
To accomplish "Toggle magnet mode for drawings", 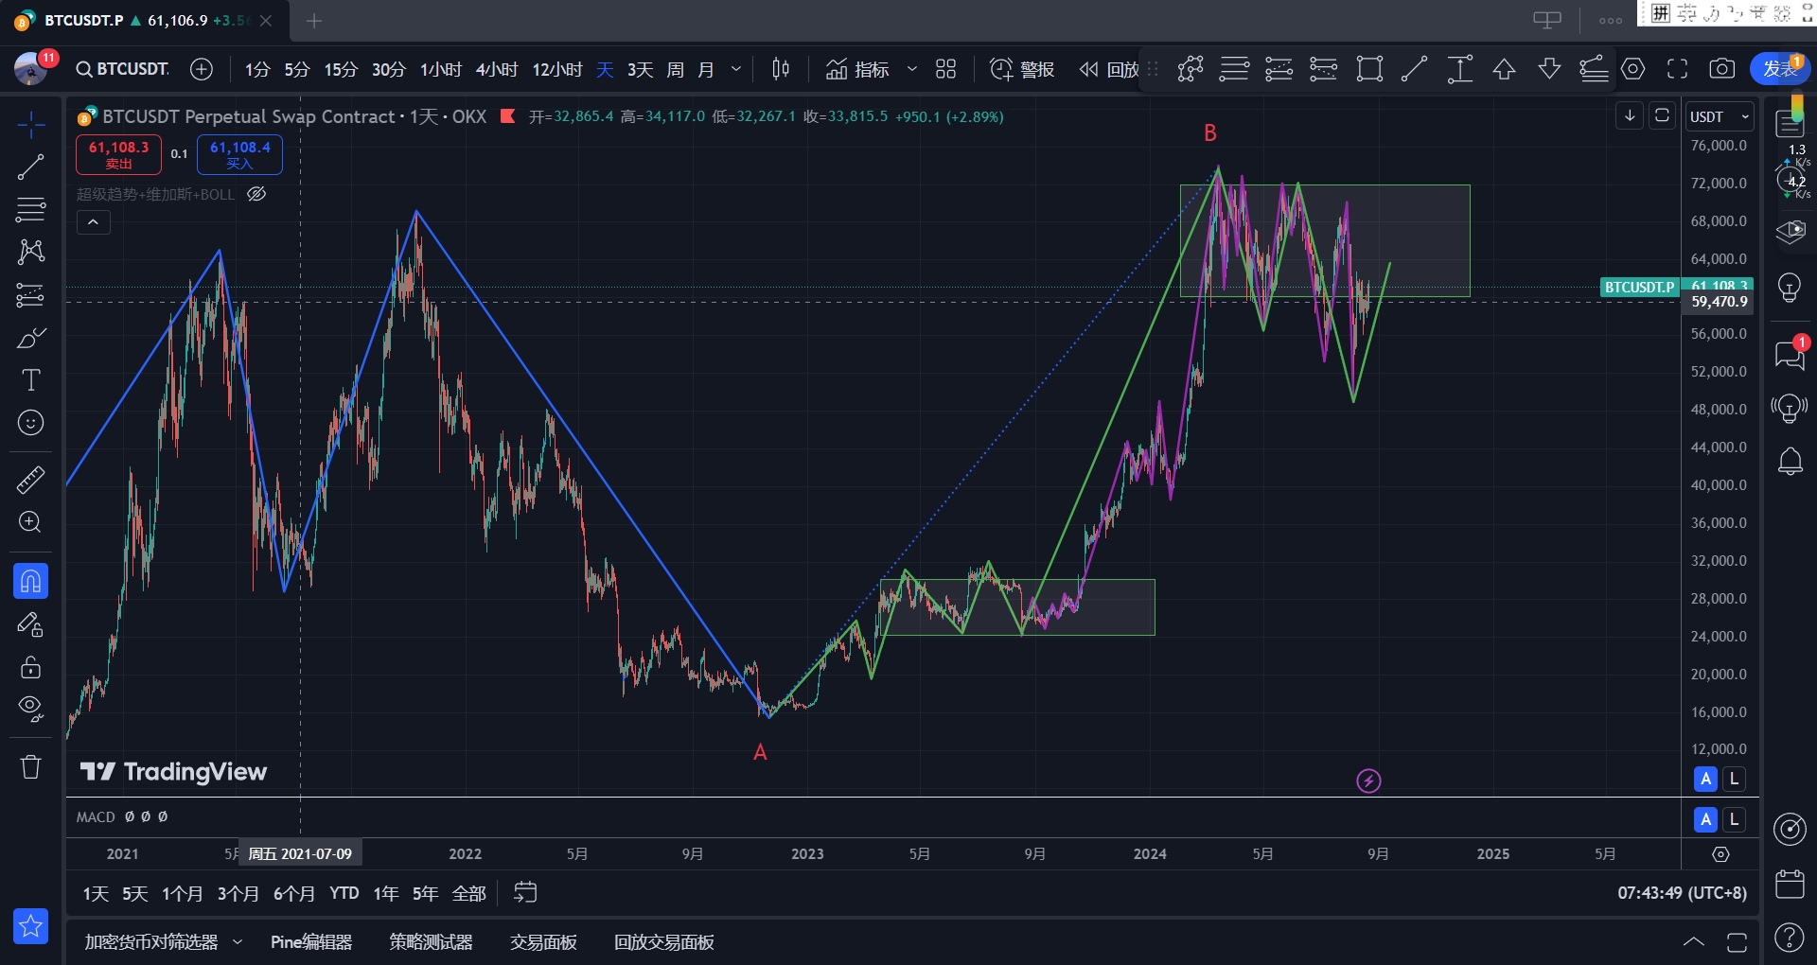I will [x=30, y=581].
